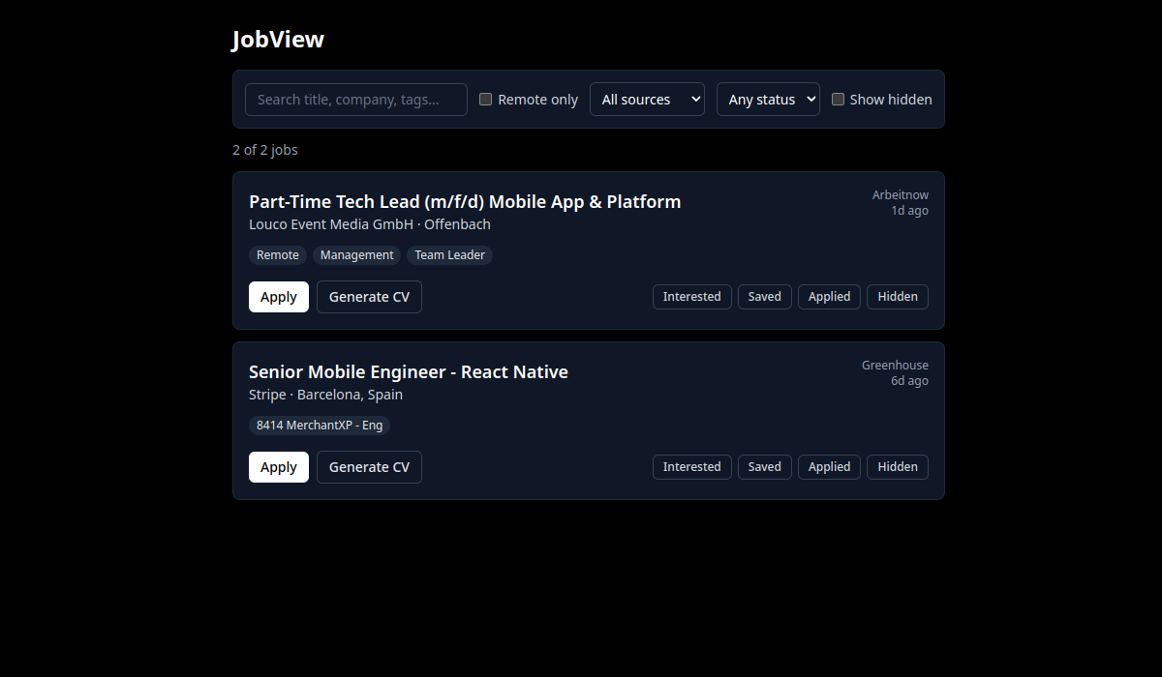
Task: Click the Arbeitnow source label
Action: pyautogui.click(x=901, y=195)
